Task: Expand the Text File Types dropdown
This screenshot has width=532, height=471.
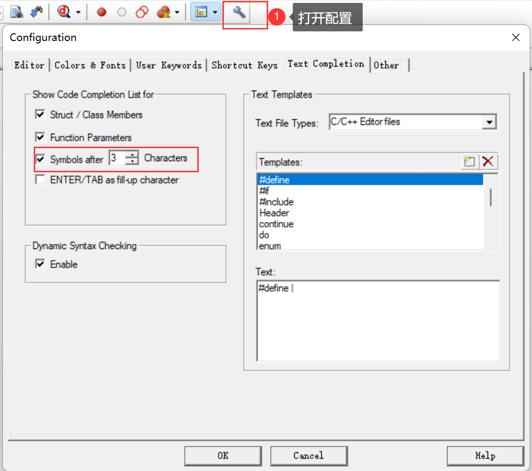Action: [x=490, y=123]
